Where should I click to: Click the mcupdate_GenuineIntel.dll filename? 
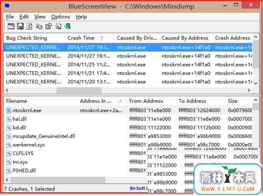point(44,136)
